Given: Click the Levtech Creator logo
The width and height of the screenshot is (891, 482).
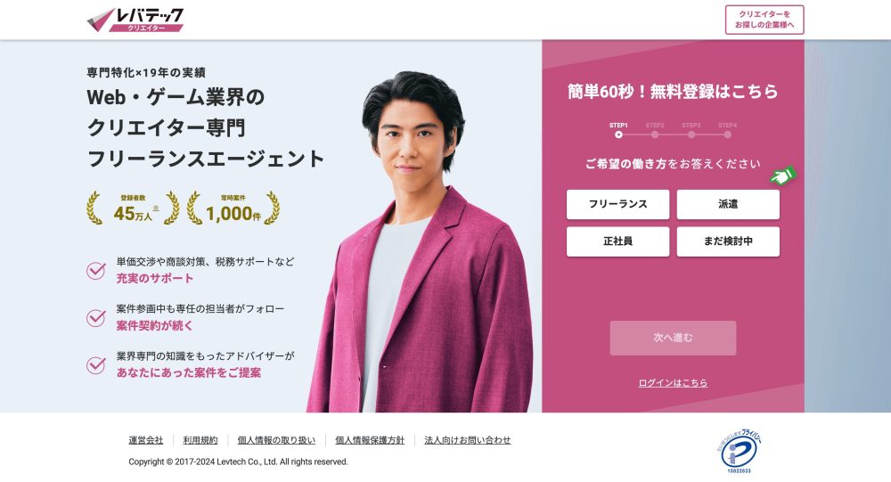Looking at the screenshot, I should tap(135, 20).
